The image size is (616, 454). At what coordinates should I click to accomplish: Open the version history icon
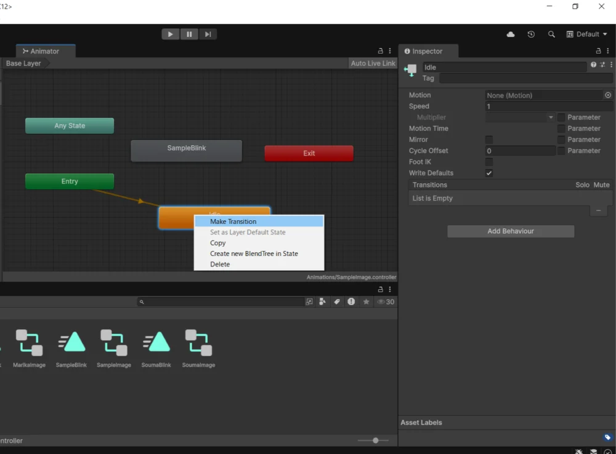[x=531, y=34]
